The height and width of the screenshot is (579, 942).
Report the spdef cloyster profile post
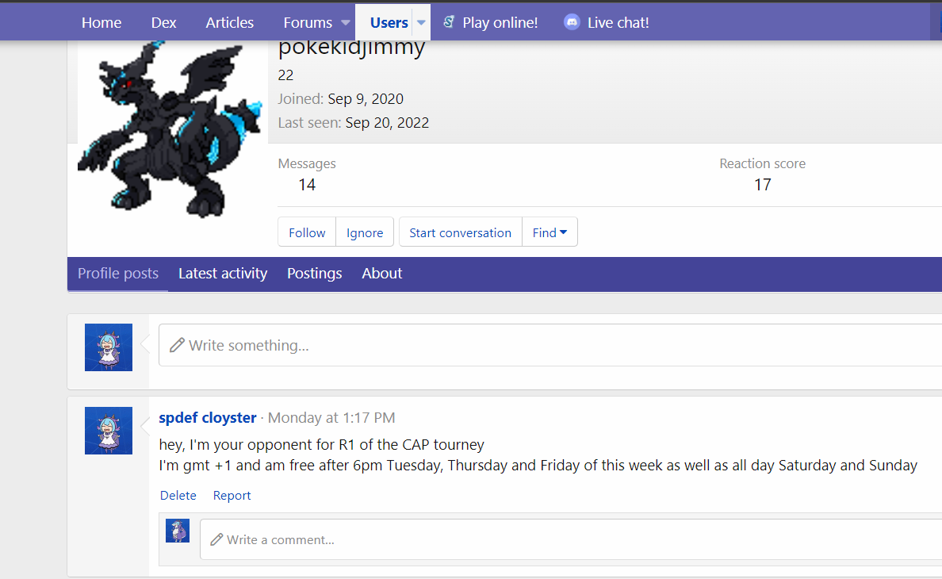[232, 496]
